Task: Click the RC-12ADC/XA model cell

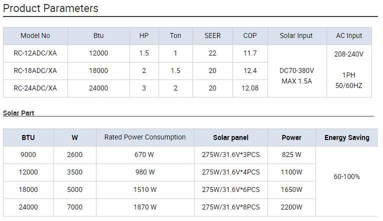Action: coord(35,53)
